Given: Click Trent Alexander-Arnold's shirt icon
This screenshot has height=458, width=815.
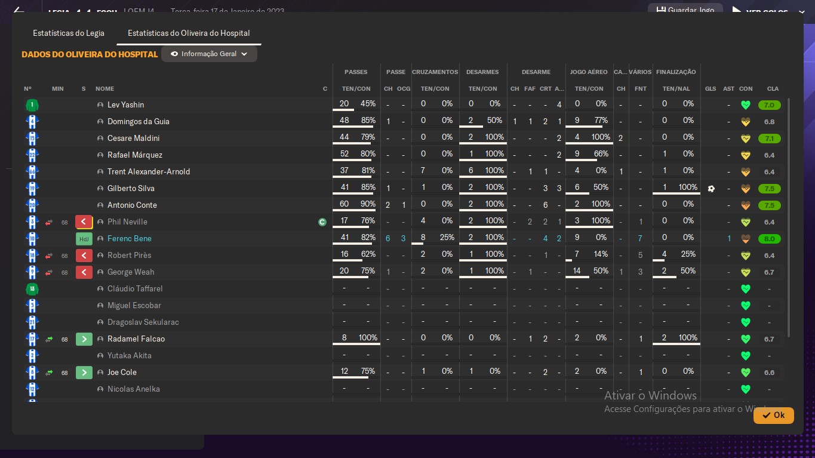Looking at the screenshot, I should pyautogui.click(x=32, y=172).
